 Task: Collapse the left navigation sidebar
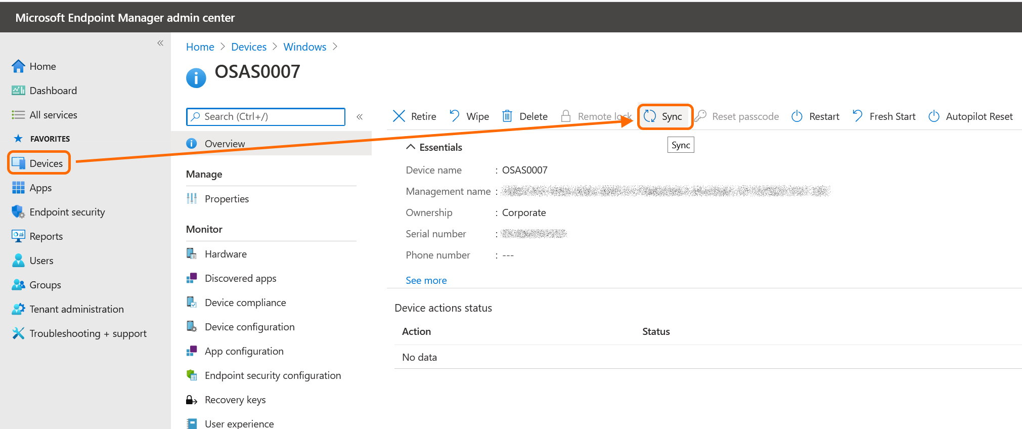pyautogui.click(x=160, y=43)
